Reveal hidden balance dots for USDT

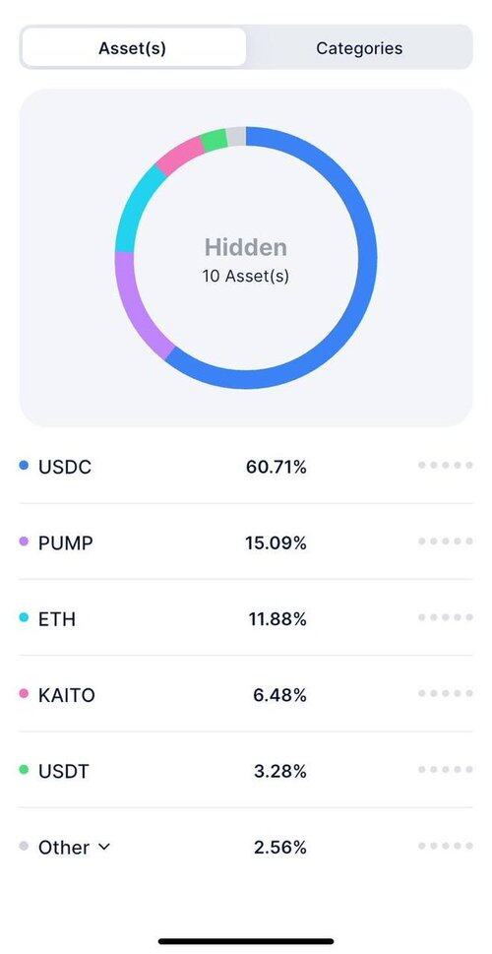445,770
